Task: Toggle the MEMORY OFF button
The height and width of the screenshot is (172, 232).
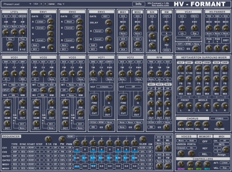Action: click(205, 141)
